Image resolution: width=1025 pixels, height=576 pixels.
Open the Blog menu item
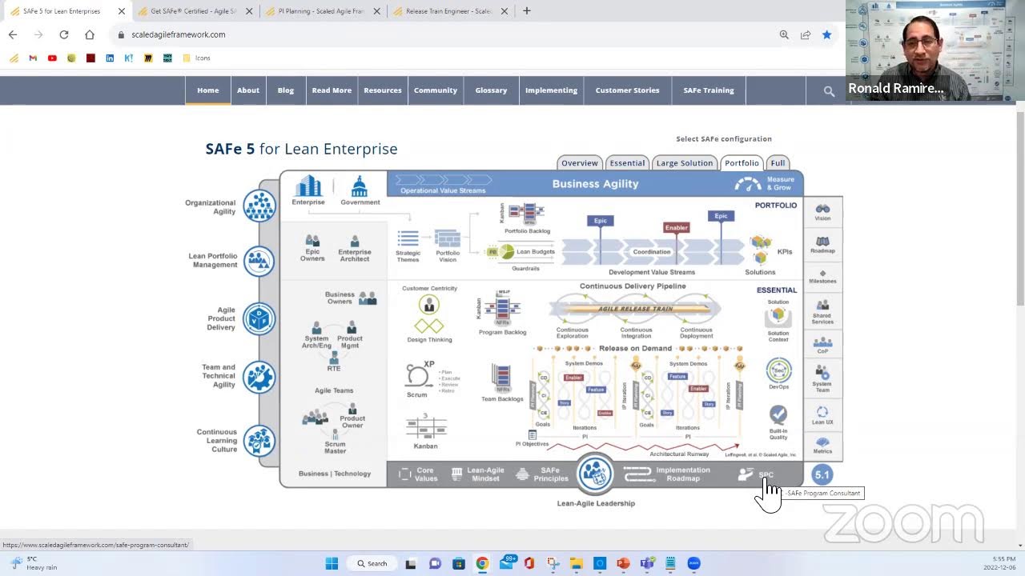click(286, 90)
